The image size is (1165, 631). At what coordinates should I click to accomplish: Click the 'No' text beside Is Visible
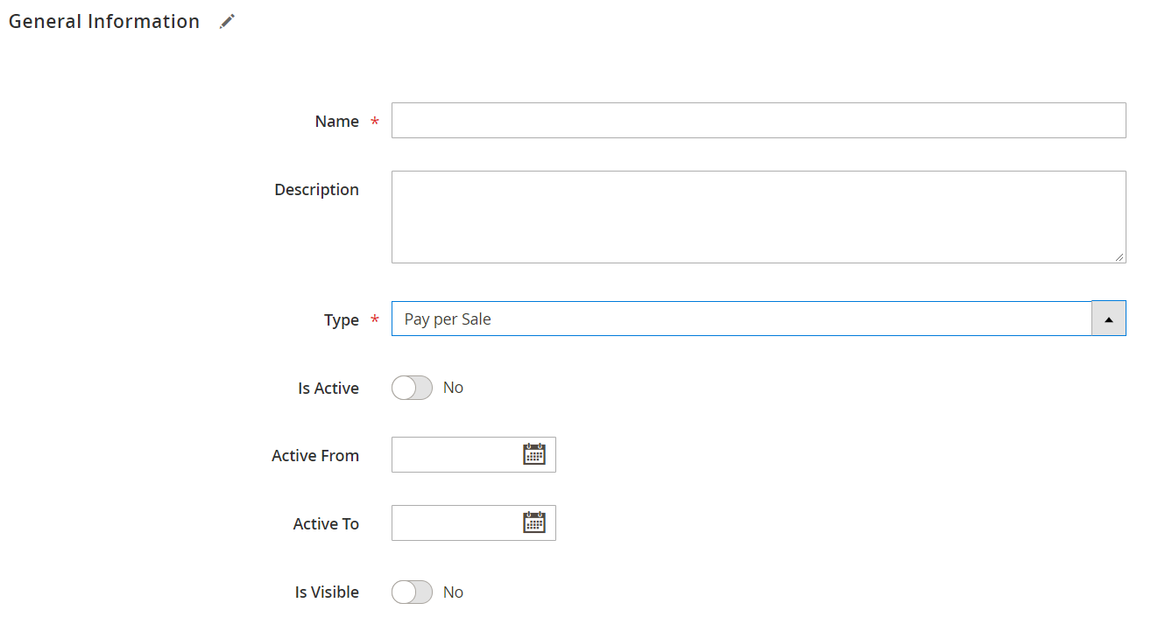click(453, 592)
